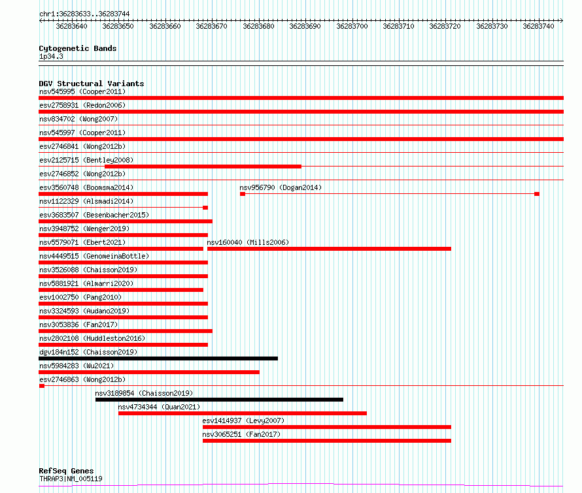Click the esv3560748 (Boomsma2014) label
This screenshot has height=493, width=582.
(86, 187)
